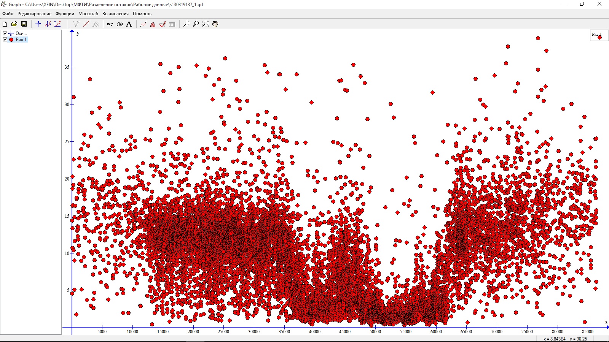The height and width of the screenshot is (342, 609).
Task: Open the Функции menu
Action: coord(65,14)
